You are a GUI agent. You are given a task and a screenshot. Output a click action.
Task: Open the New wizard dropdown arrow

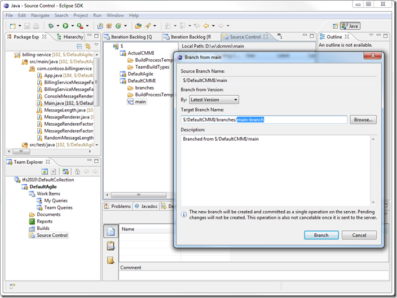[x=20, y=26]
